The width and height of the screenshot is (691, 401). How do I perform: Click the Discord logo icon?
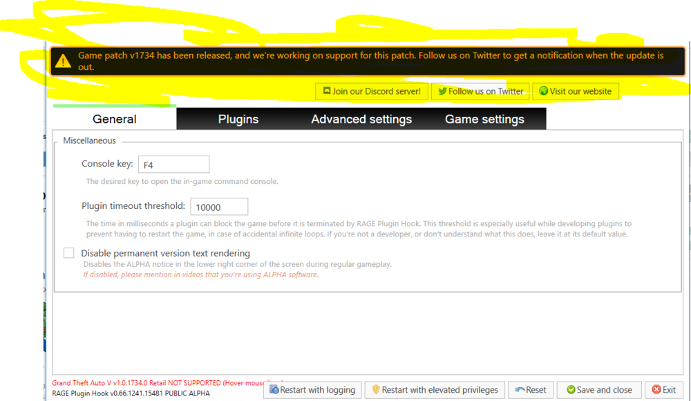pos(327,91)
